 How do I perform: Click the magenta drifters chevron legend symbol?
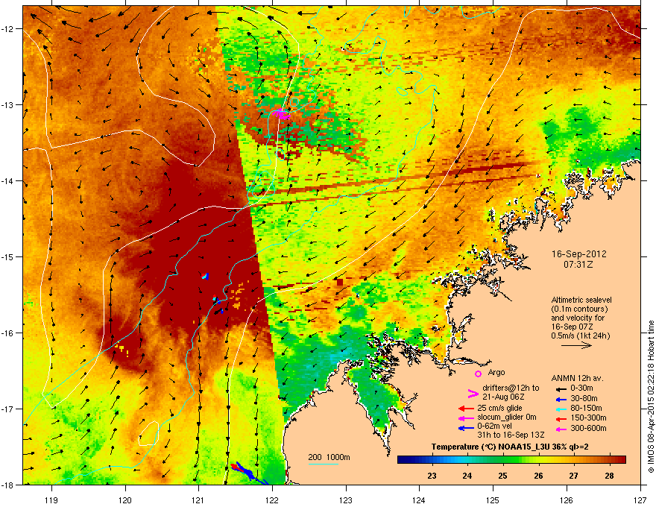click(x=473, y=394)
